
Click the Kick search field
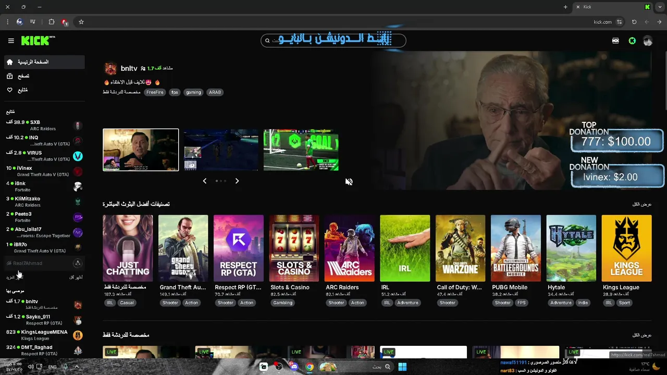pos(333,40)
